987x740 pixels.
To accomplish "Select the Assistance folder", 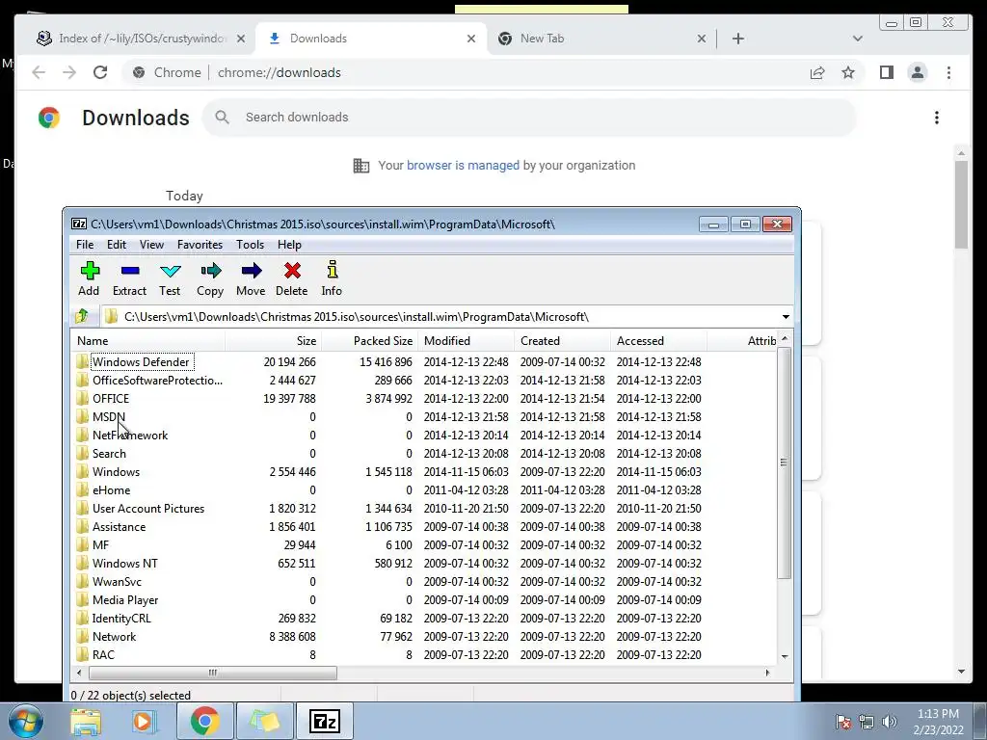I will click(119, 526).
